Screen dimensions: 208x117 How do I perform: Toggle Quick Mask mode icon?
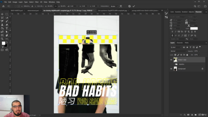pos(2,50)
